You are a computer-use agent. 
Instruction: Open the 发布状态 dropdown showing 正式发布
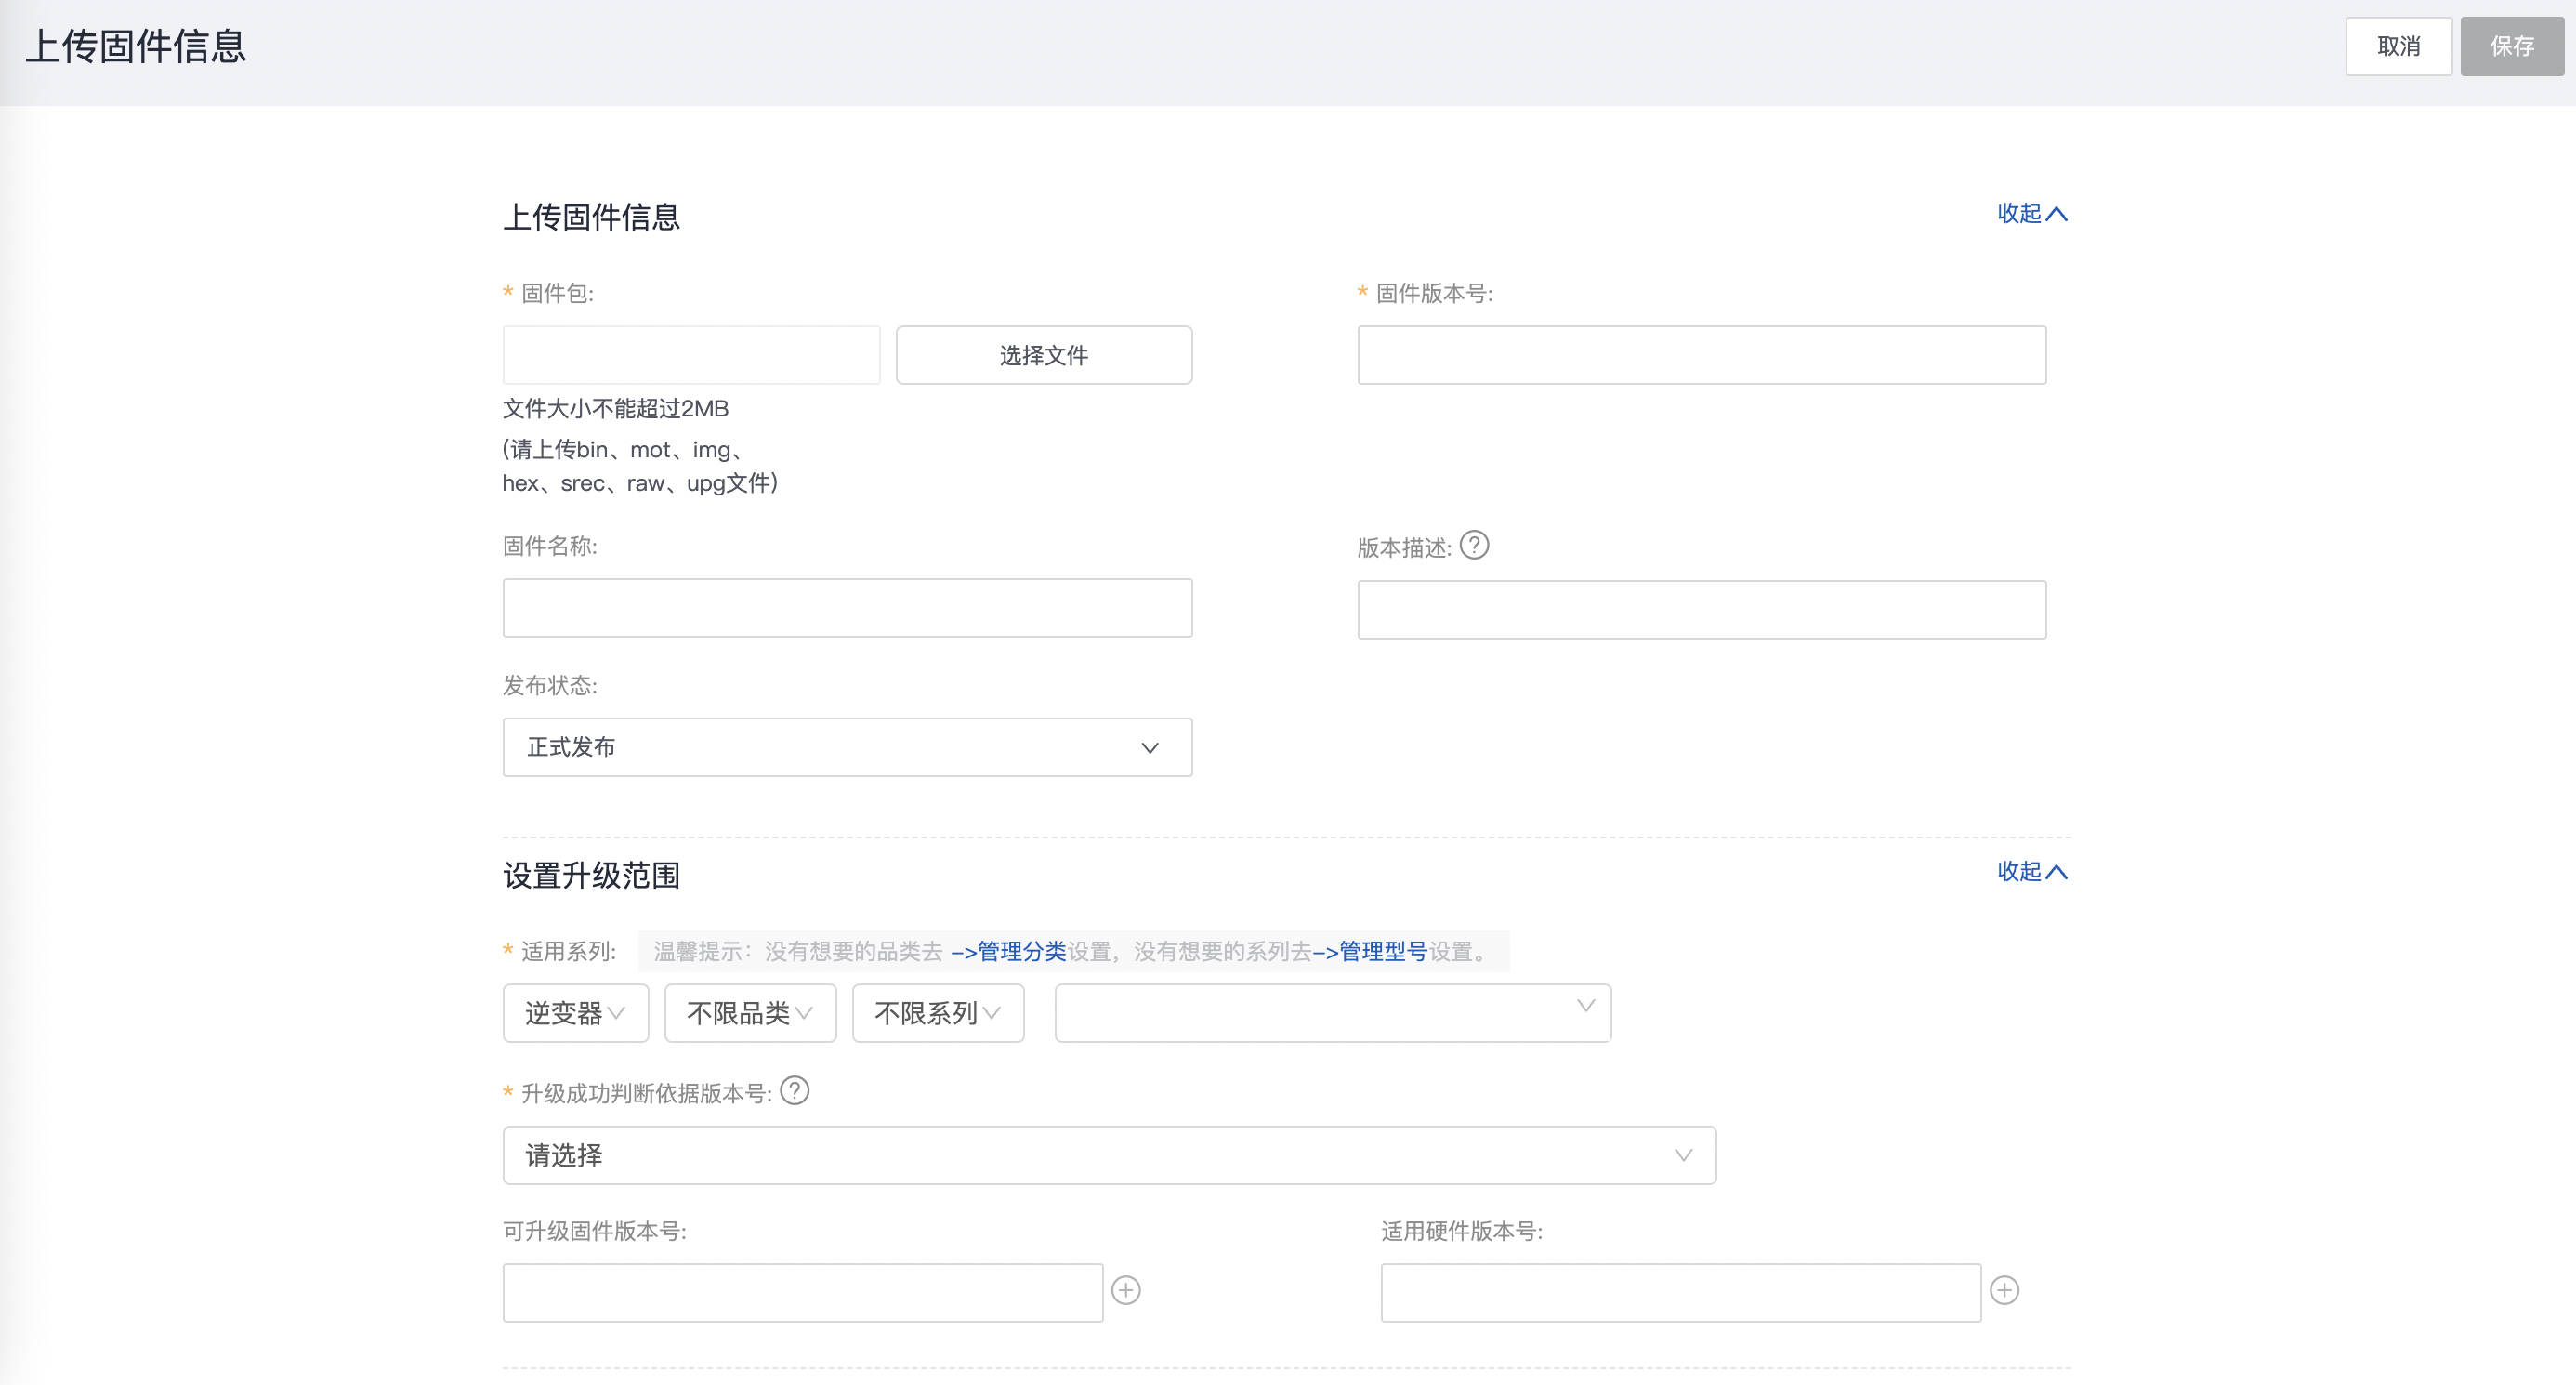point(846,747)
